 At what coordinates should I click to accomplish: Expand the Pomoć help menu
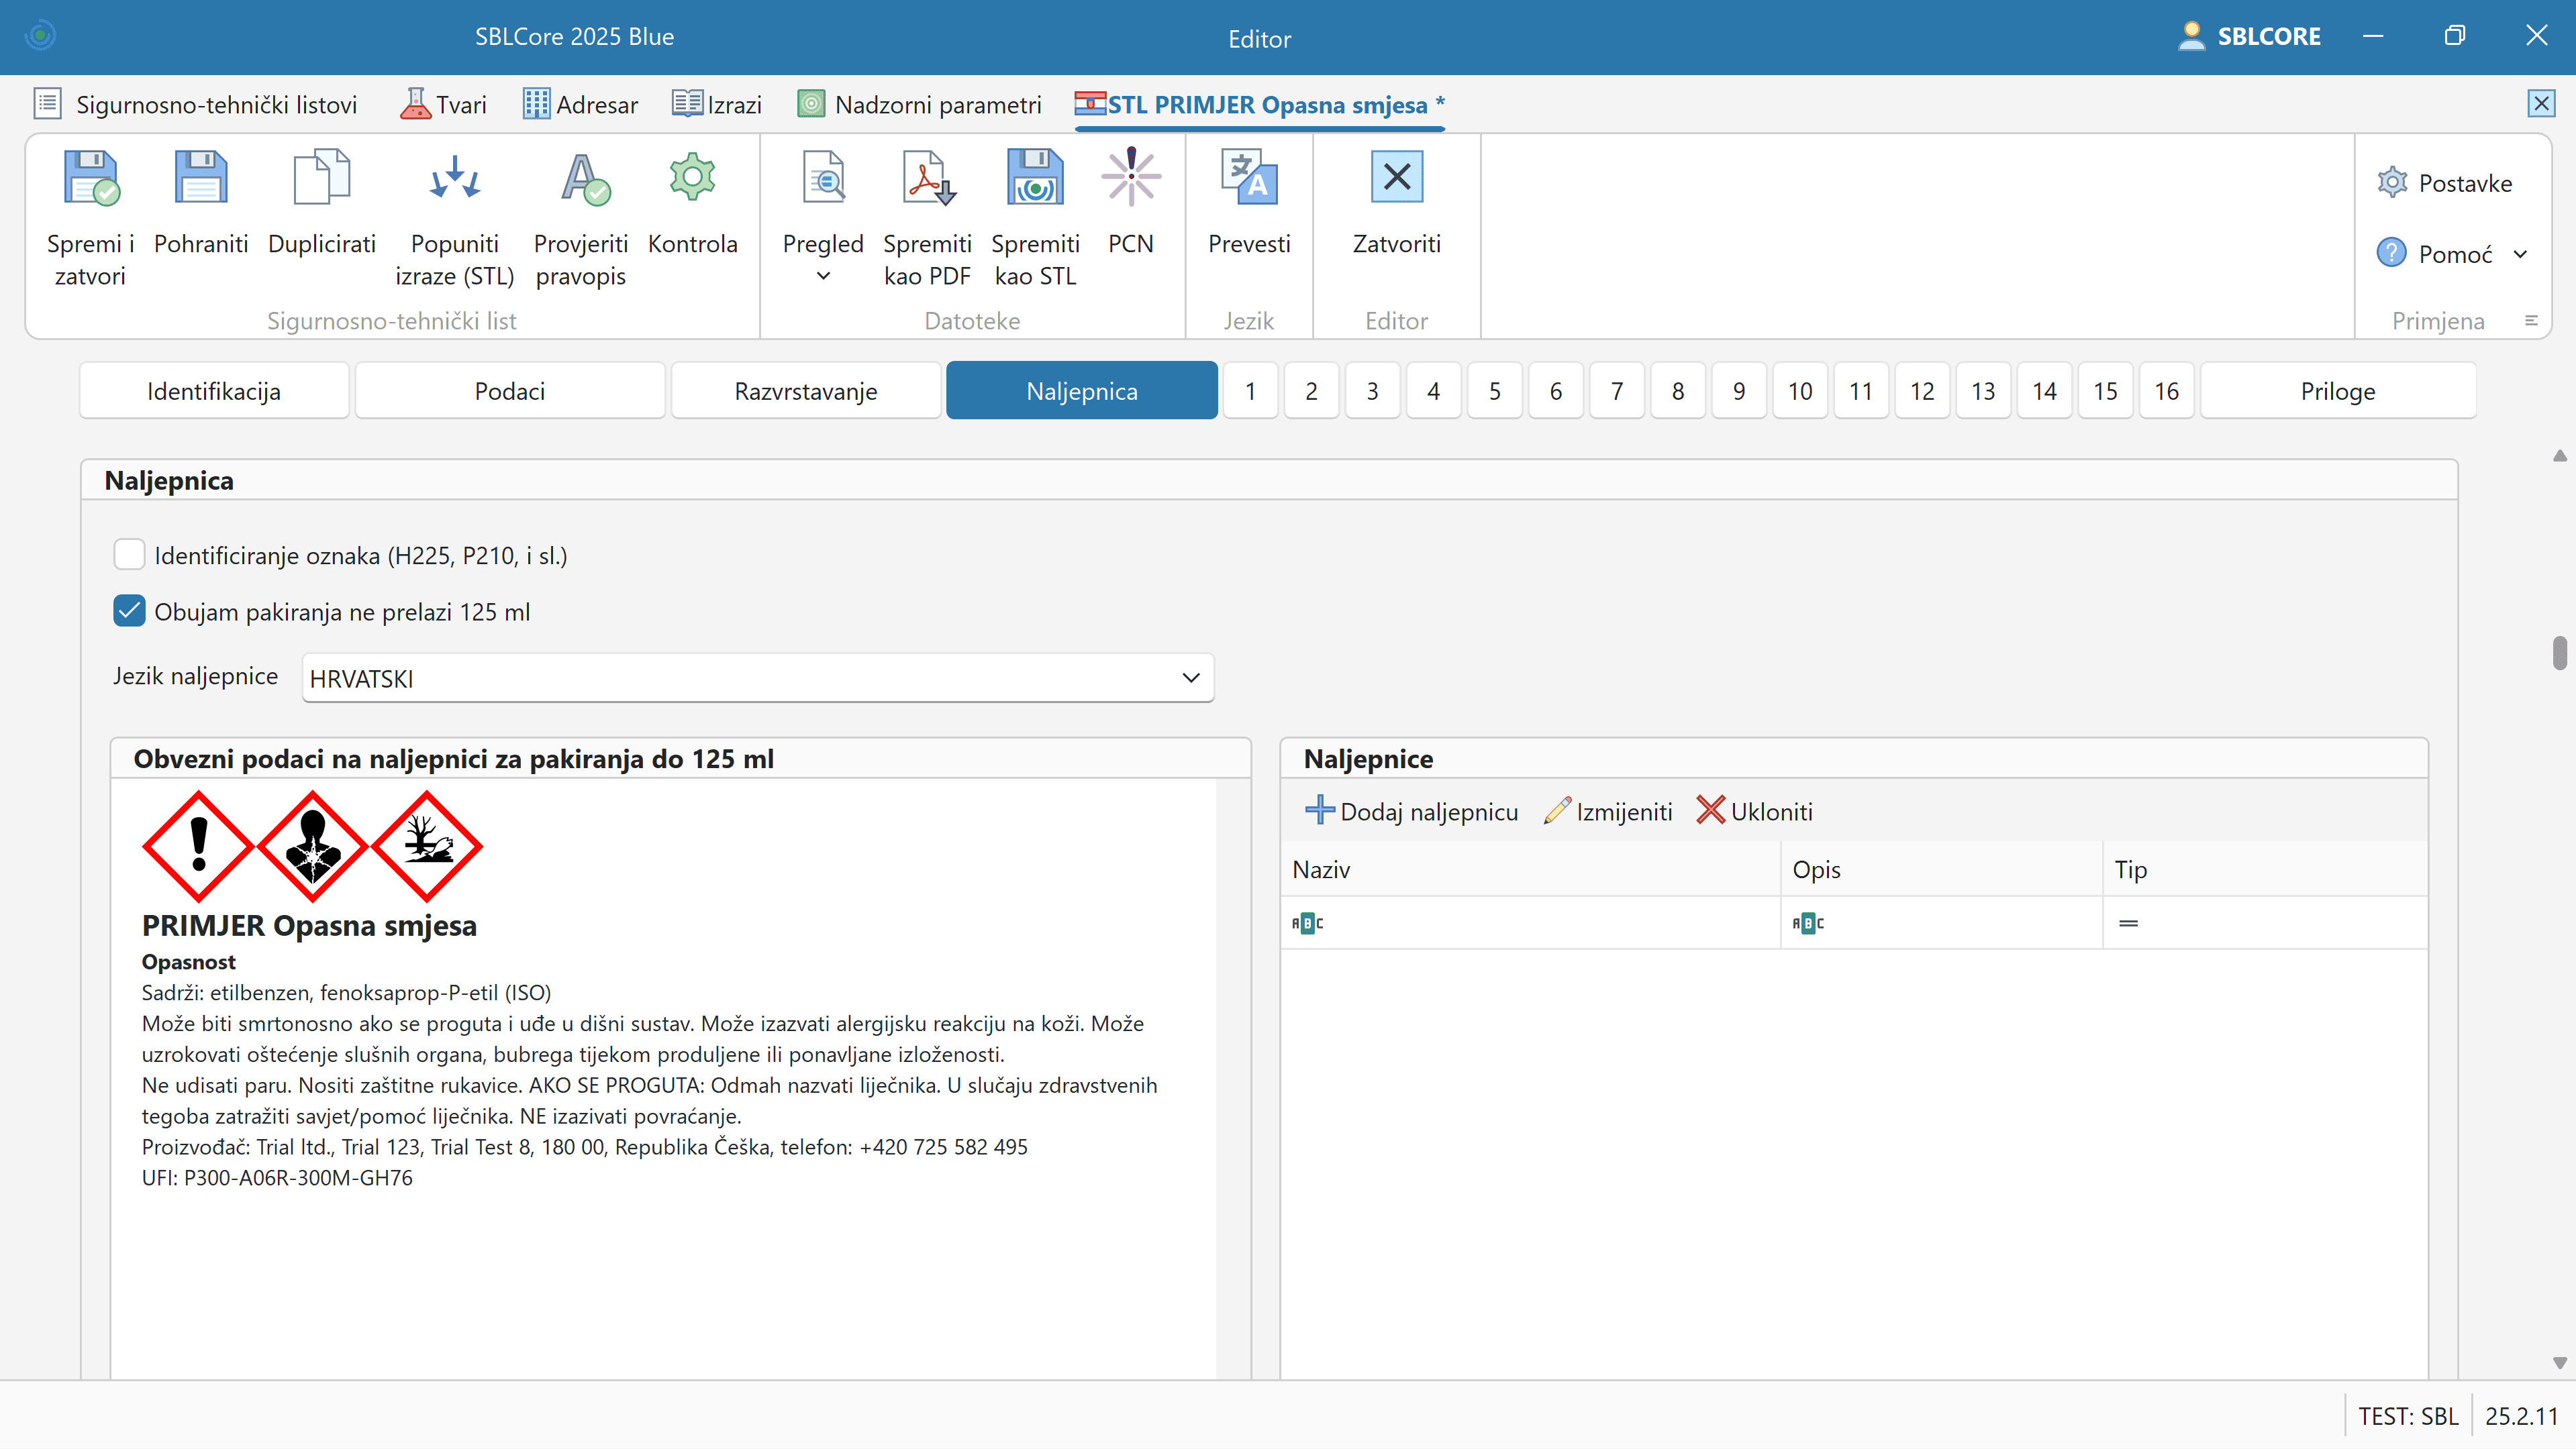pos(2520,255)
